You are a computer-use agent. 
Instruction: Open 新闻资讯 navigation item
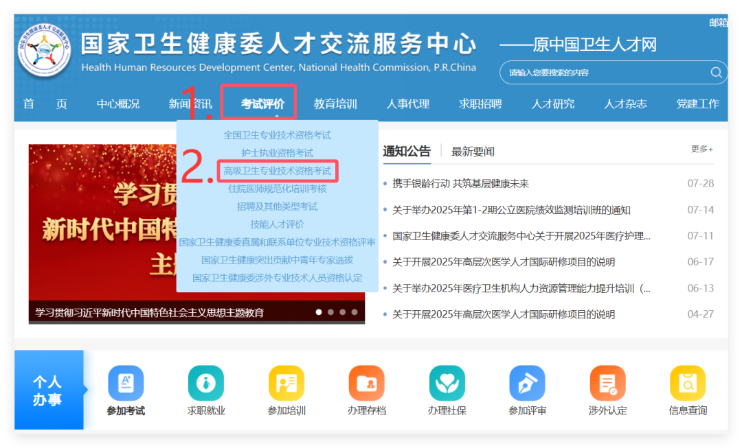pos(190,104)
